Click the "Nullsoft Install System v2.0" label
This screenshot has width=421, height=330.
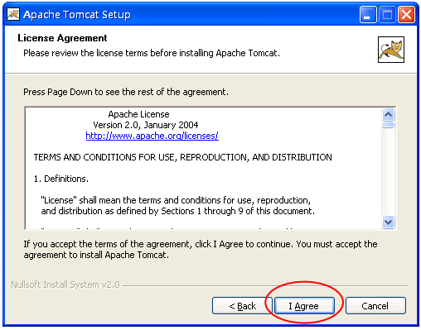65,285
